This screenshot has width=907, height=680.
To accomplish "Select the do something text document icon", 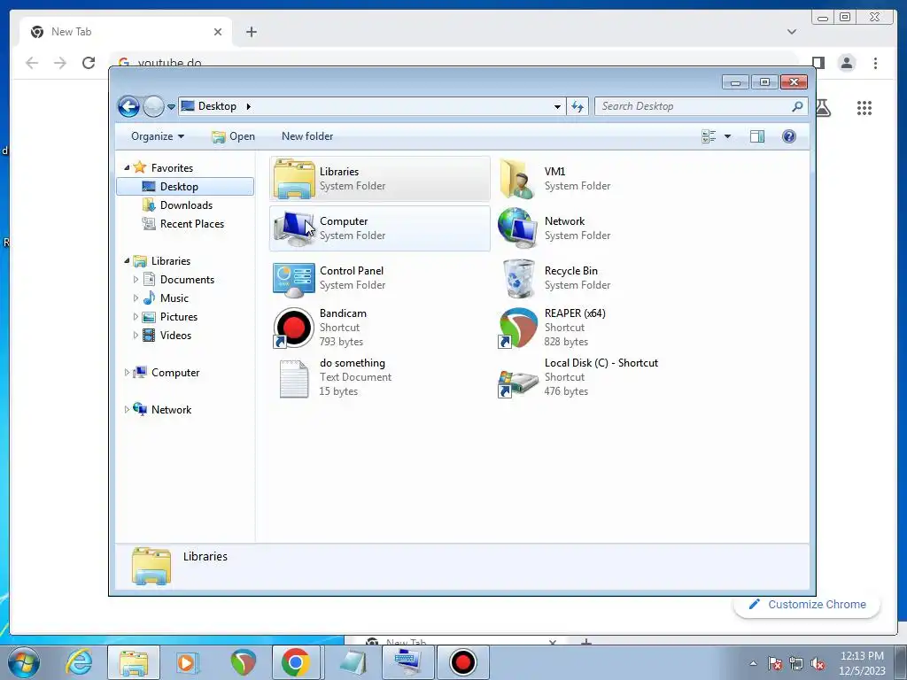I will pos(294,378).
